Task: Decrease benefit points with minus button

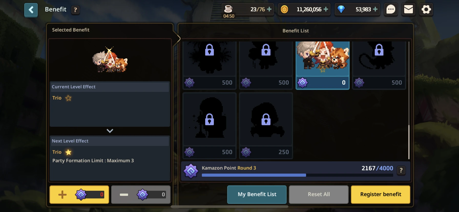Action: [141, 195]
